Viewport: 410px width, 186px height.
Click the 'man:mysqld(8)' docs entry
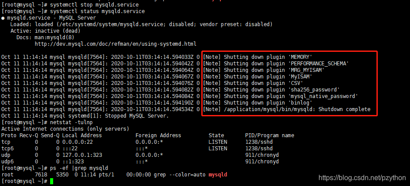(54, 37)
